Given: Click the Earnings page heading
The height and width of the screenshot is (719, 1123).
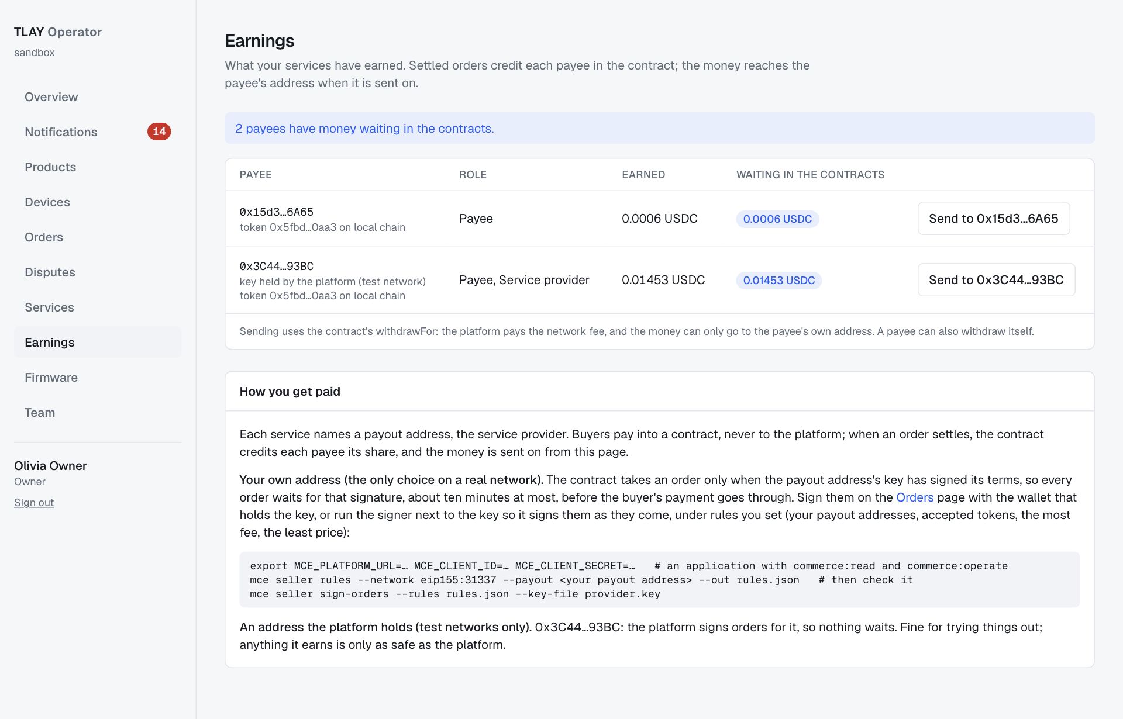Looking at the screenshot, I should click(260, 41).
